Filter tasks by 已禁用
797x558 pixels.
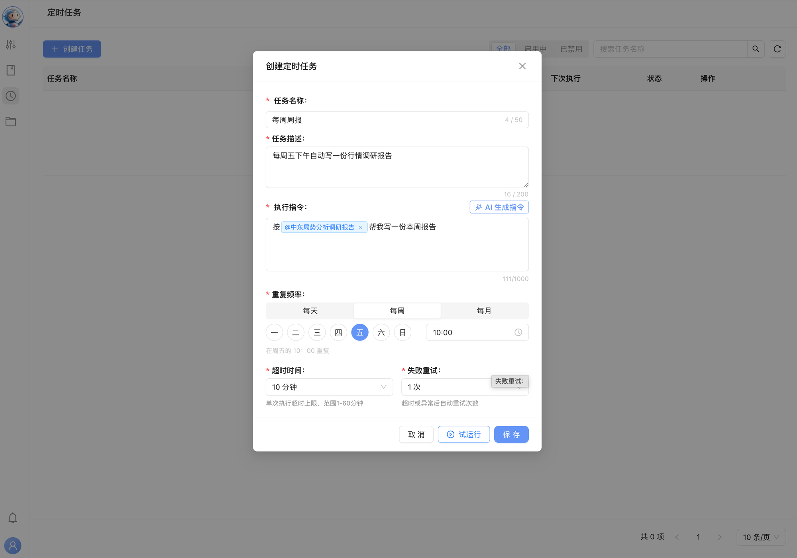(571, 49)
